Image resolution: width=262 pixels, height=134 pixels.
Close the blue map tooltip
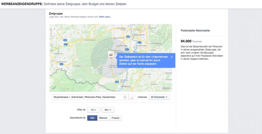172,57
